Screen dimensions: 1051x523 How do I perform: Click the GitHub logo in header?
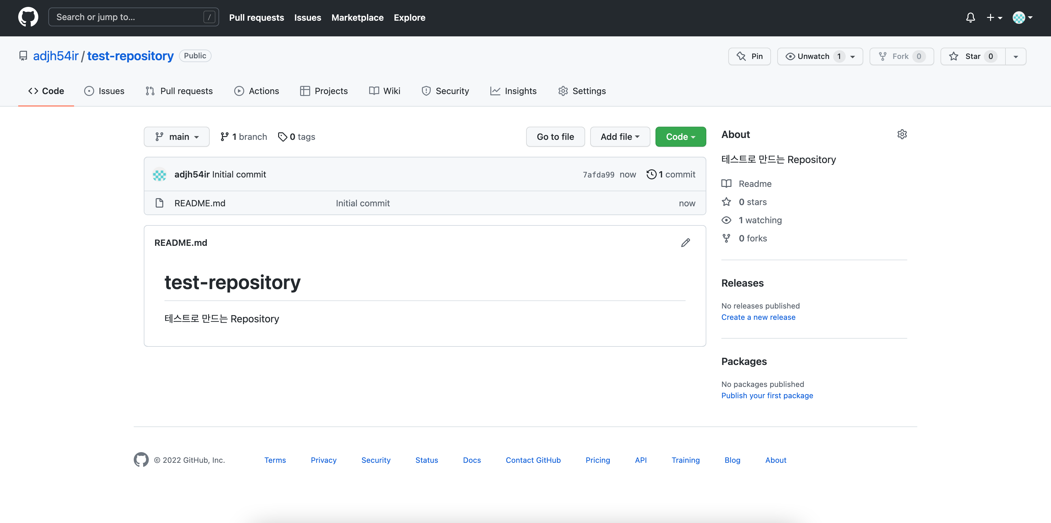28,17
